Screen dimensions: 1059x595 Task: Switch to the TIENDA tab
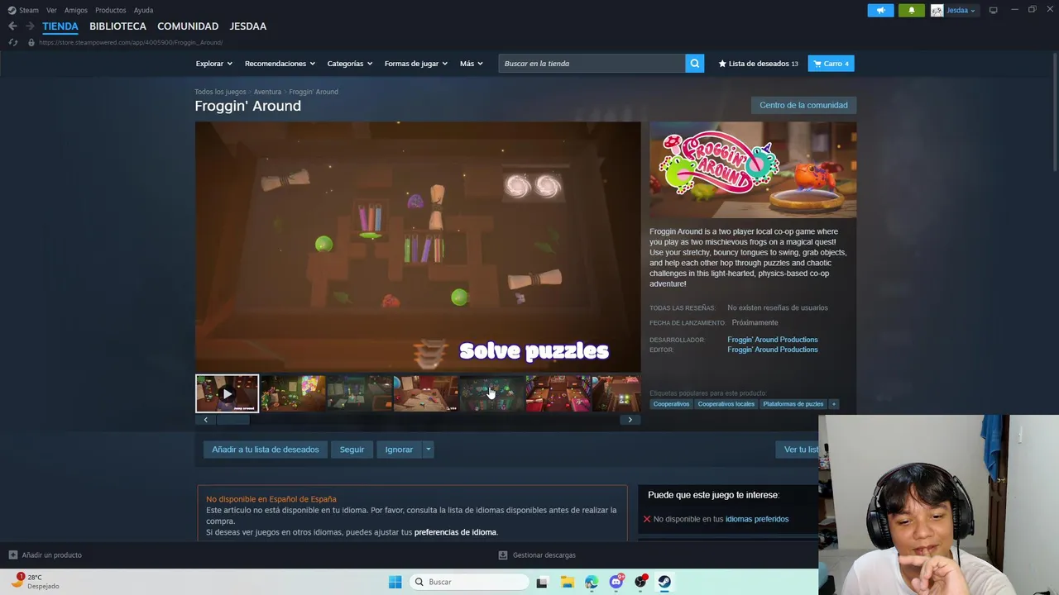[x=60, y=26]
